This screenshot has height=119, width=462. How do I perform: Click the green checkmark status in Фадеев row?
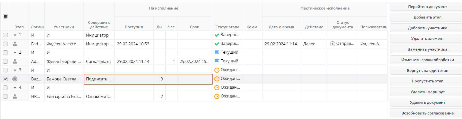coord(217,44)
